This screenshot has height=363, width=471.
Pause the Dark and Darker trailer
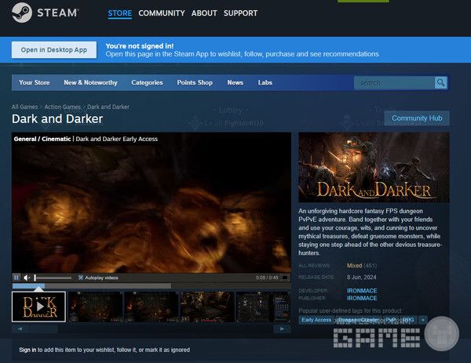16,278
